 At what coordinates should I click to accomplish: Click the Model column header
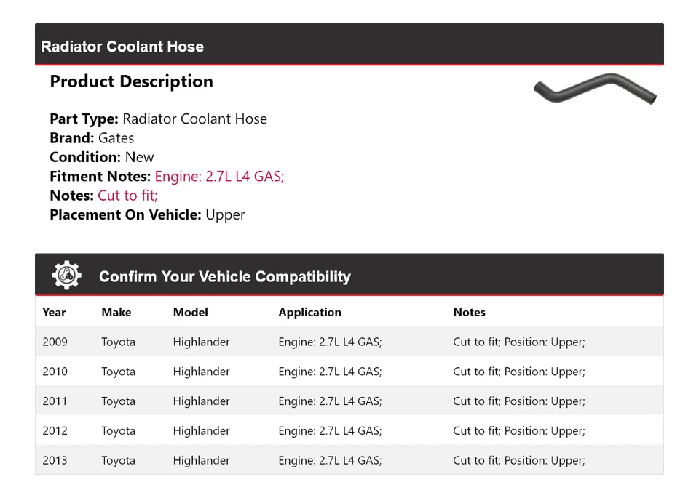pos(190,312)
